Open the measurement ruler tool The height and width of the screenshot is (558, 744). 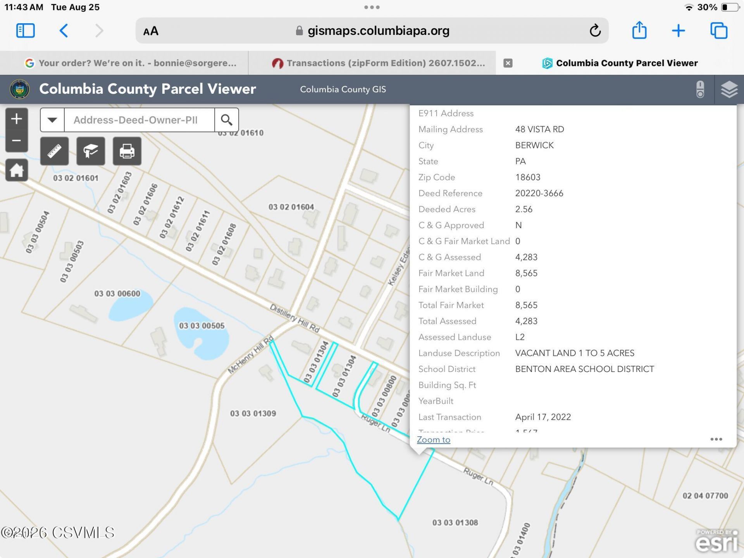click(54, 151)
